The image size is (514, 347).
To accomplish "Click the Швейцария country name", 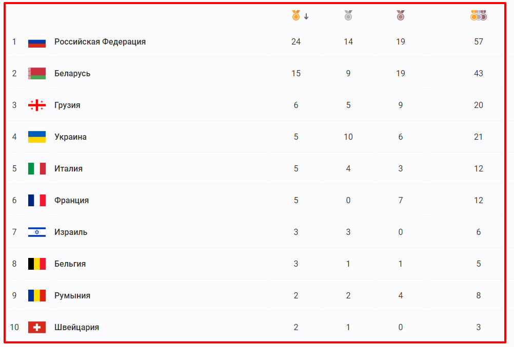I will click(x=76, y=328).
